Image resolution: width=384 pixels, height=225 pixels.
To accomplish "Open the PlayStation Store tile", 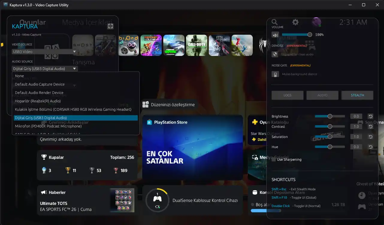I will 193,148.
